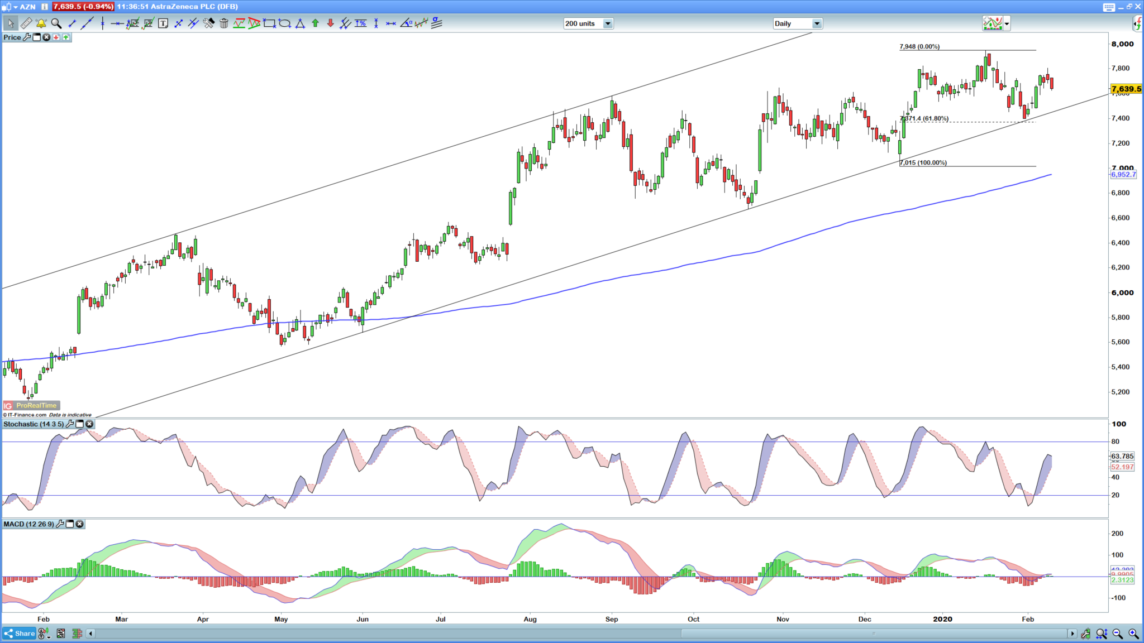This screenshot has height=643, width=1144.
Task: Select the Percentage Retracement tool
Action: tap(360, 23)
